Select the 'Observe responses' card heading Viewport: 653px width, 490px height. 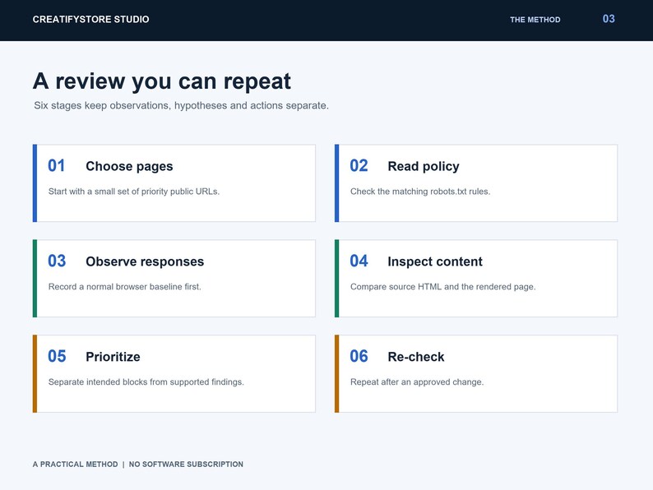145,261
